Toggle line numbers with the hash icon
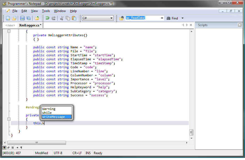This screenshot has width=245, height=160. tap(13, 147)
